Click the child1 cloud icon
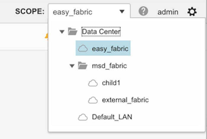The height and width of the screenshot is (139, 207). click(x=93, y=83)
